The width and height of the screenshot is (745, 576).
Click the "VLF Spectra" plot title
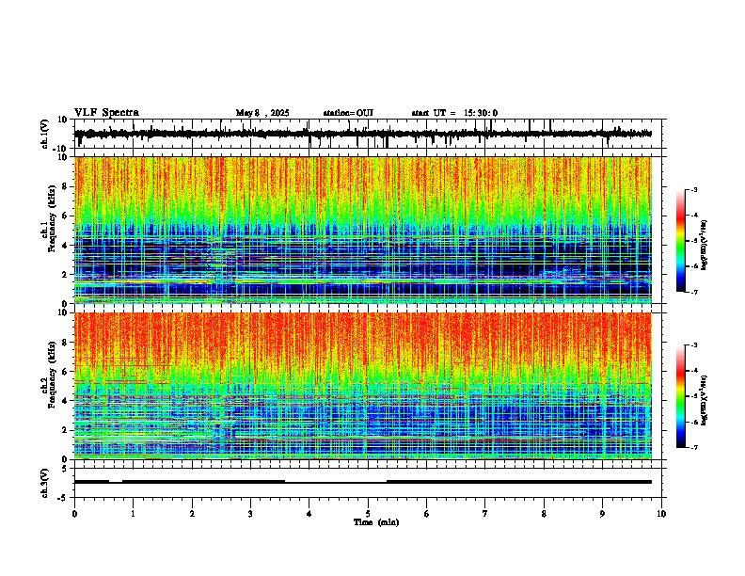pyautogui.click(x=106, y=113)
